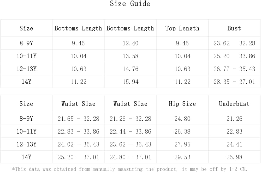Click the Bust column header
Viewport: 261px width, 172px height.
click(234, 28)
